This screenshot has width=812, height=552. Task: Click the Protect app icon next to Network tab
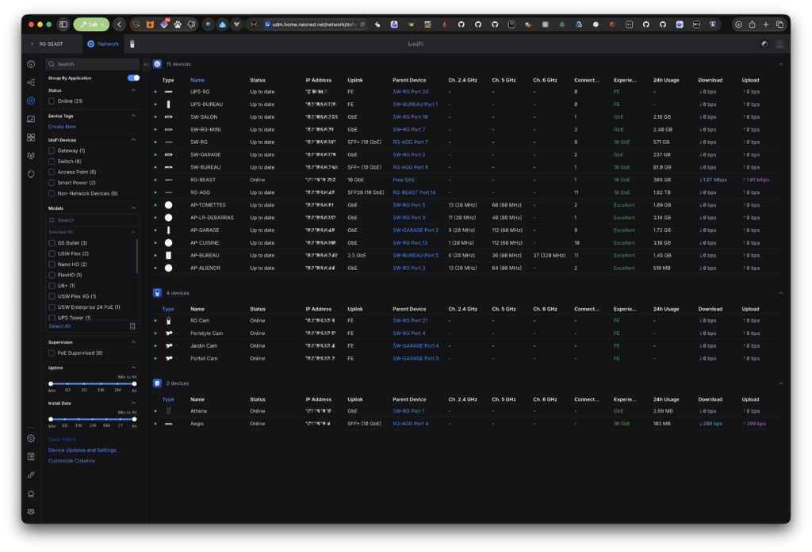[132, 44]
